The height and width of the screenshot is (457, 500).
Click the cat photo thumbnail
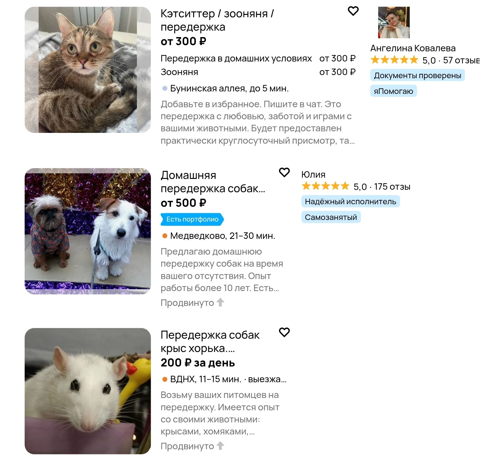(88, 70)
